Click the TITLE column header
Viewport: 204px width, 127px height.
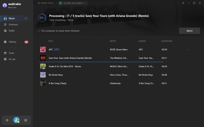coord(50,41)
